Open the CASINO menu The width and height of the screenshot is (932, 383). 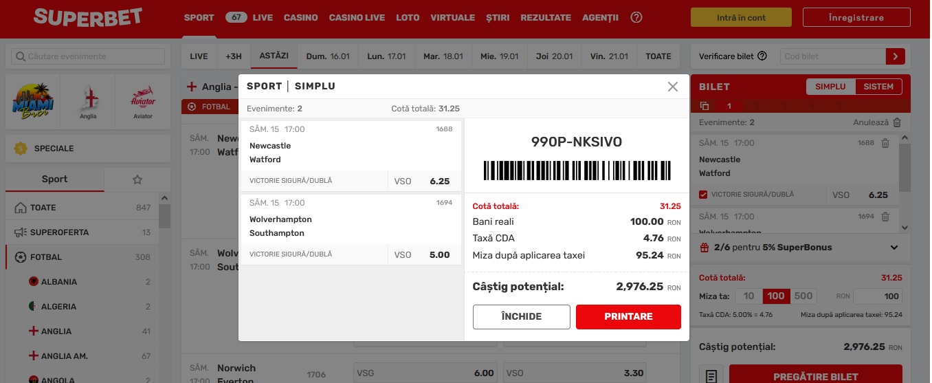[301, 17]
